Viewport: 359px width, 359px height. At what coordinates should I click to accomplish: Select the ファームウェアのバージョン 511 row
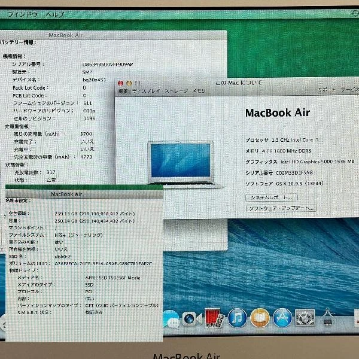click(x=53, y=103)
